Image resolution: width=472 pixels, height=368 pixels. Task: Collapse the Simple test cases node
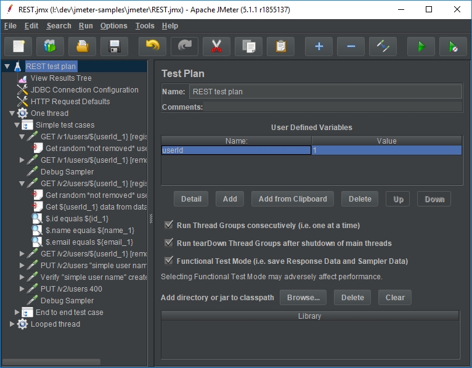(17, 125)
